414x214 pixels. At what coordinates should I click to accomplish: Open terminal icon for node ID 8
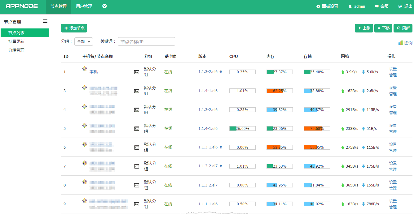point(137,185)
